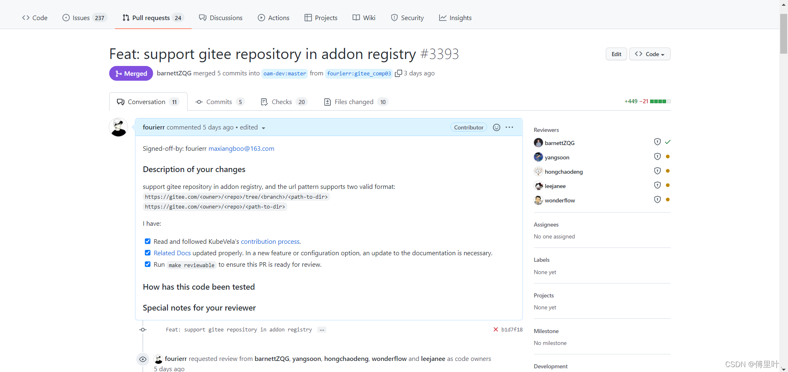Click the review request eye icon
Image resolution: width=788 pixels, height=372 pixels.
click(x=143, y=359)
